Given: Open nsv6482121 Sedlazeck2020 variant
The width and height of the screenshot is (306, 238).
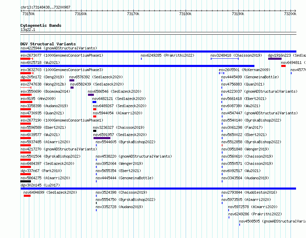Looking at the screenshot, I should tap(119, 99).
